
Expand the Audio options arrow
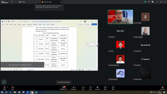click(7, 87)
